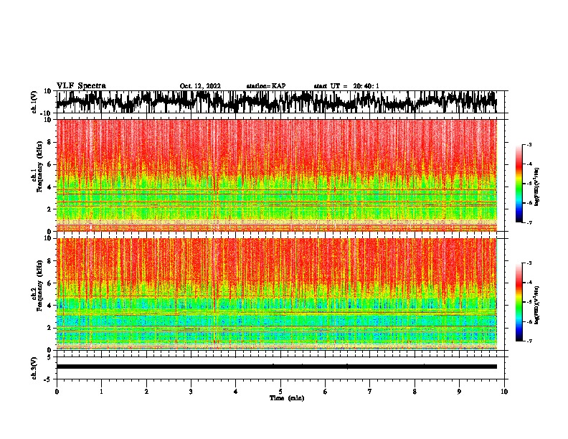Click the "station=KAP" header label
568x439 pixels.
266,86
